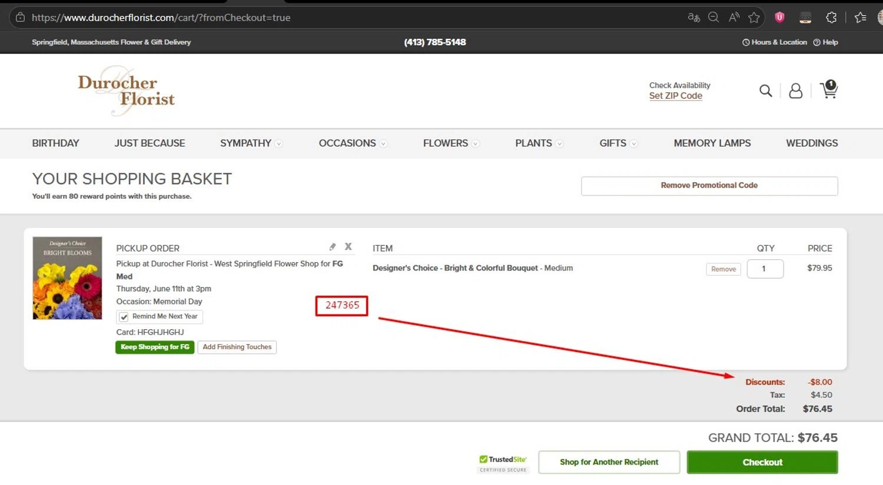883x485 pixels.
Task: Toggle Remind Me Next Year checkbox
Action: click(x=124, y=317)
